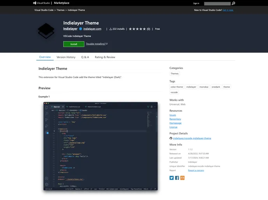This screenshot has height=200, width=268.
Task: Switch to the Version History tab
Action: (66, 57)
